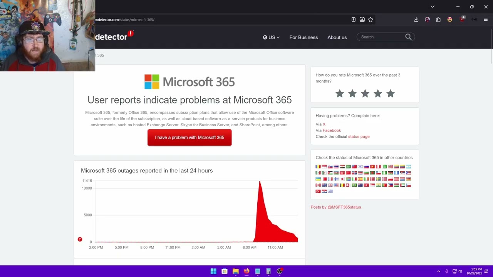Click the browser address bar URL
Screen dimensions: 493x277
coord(125,20)
